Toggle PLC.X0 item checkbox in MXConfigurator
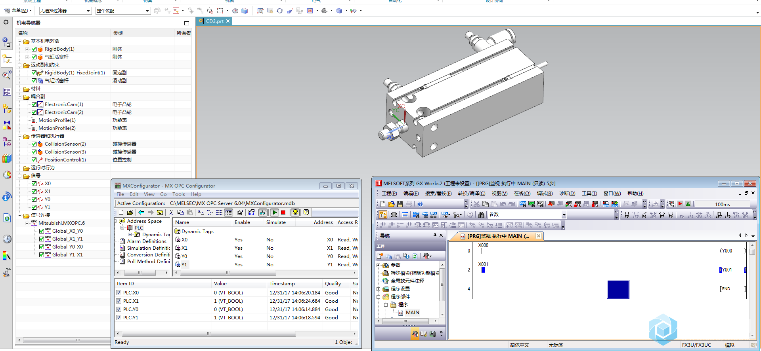The image size is (761, 351). pos(119,293)
